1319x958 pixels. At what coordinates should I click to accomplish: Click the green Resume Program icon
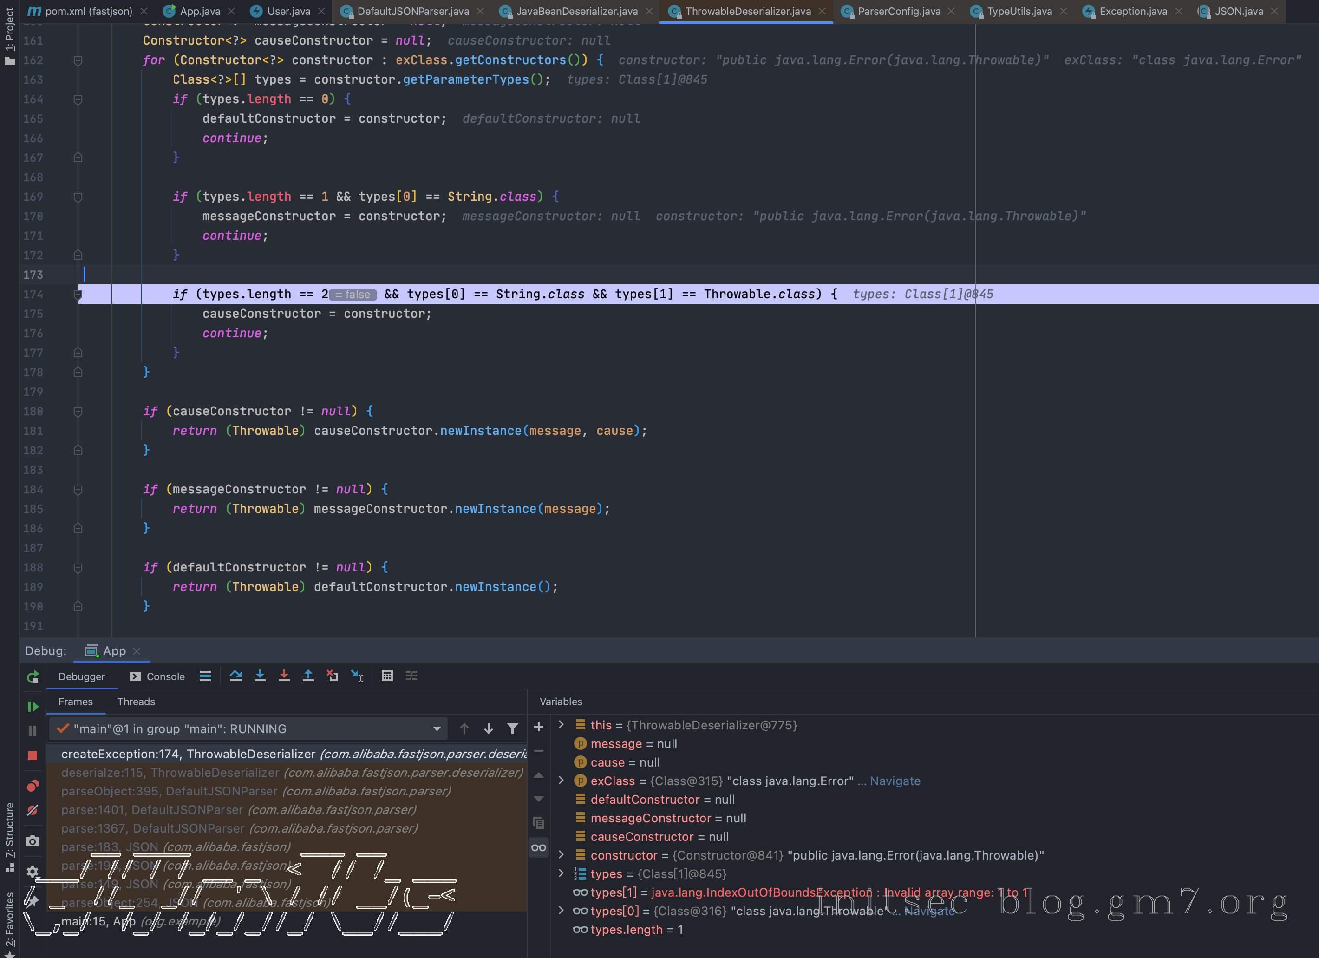coord(33,707)
